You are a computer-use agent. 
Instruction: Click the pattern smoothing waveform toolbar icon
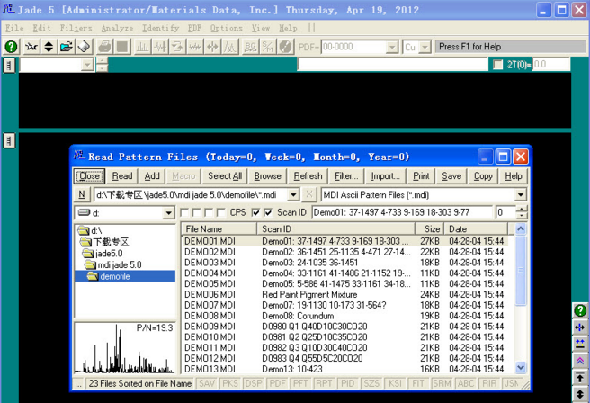[160, 47]
